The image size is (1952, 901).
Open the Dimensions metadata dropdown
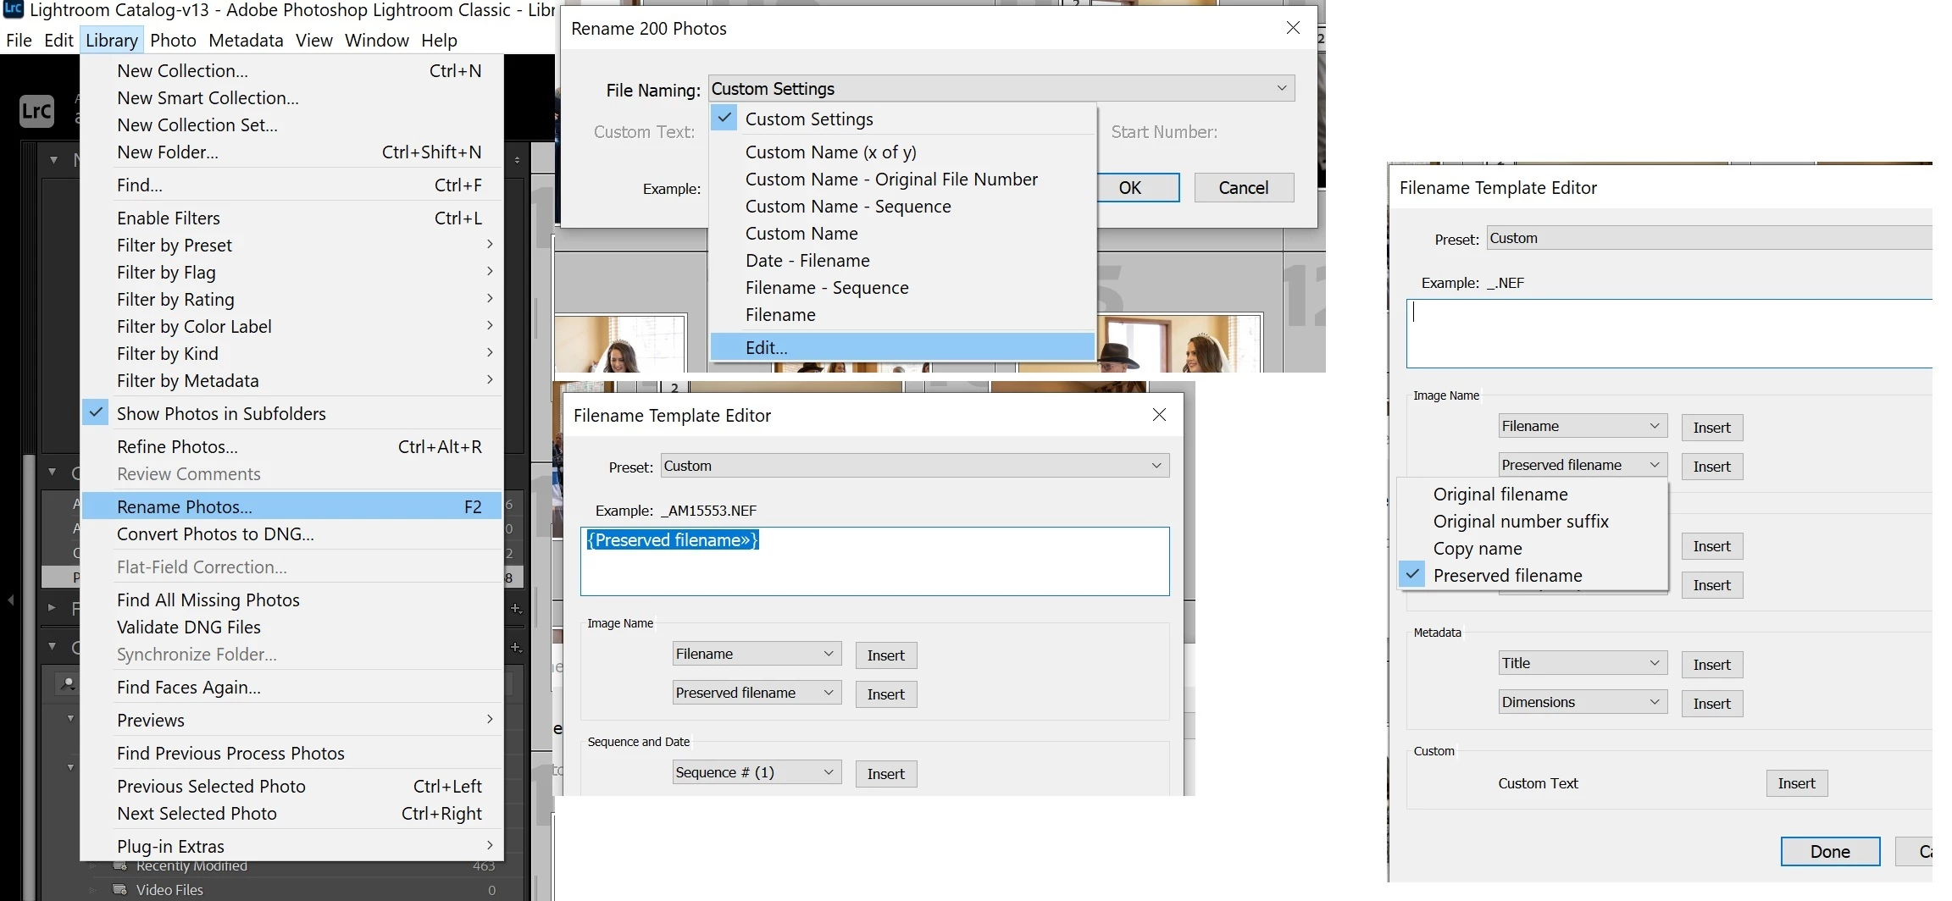coord(1583,702)
